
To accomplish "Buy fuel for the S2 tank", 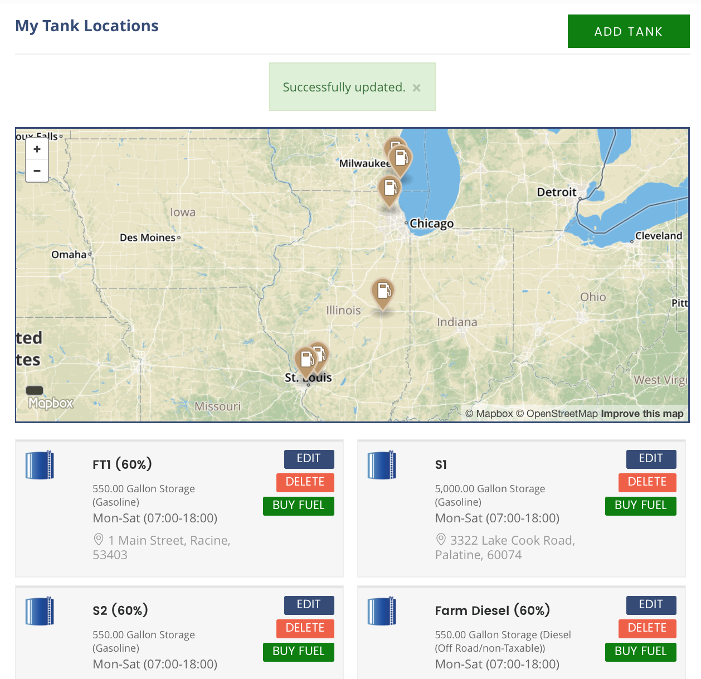I will [x=298, y=652].
